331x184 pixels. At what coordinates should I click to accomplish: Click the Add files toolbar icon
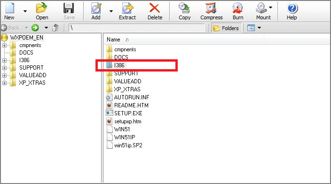coord(96,8)
